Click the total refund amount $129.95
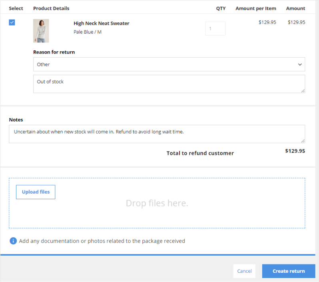The width and height of the screenshot is (319, 282). click(x=295, y=151)
